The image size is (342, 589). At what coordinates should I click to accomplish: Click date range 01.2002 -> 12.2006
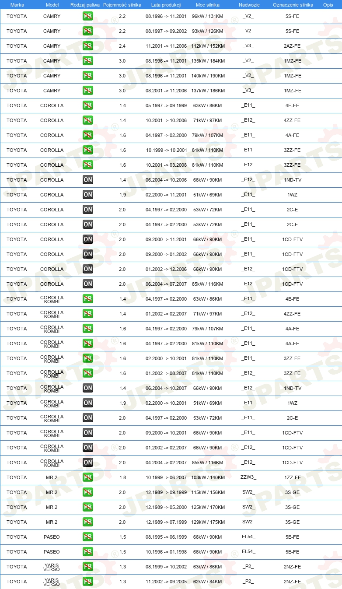click(x=166, y=269)
